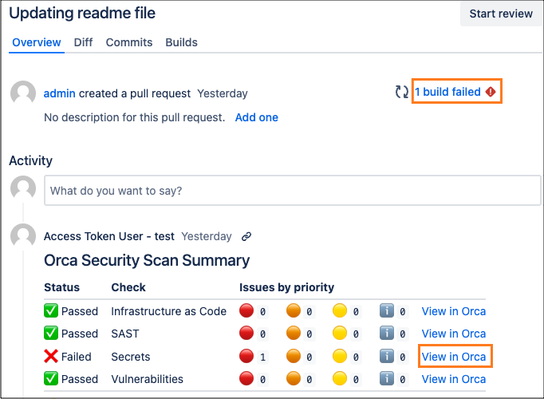Click info icon in Vulnerabilities row
The height and width of the screenshot is (399, 544).
[x=387, y=378]
